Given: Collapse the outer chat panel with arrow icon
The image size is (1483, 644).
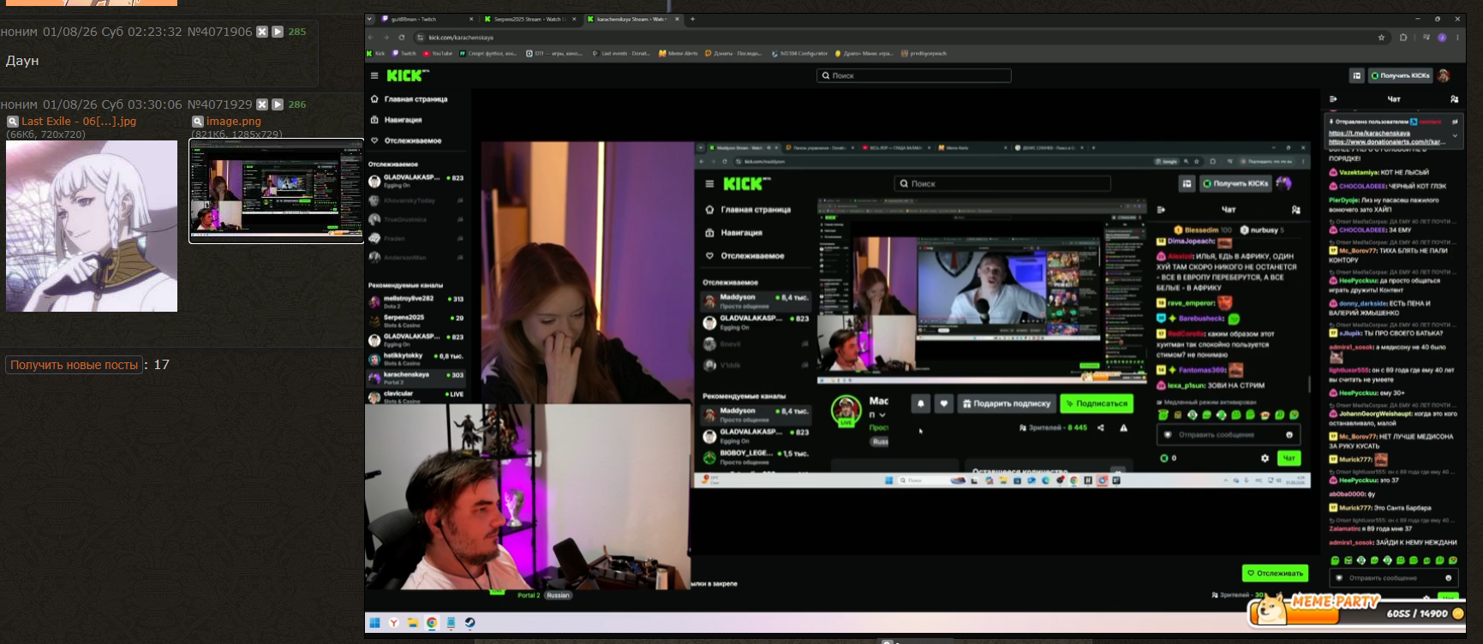Looking at the screenshot, I should pyautogui.click(x=1333, y=99).
